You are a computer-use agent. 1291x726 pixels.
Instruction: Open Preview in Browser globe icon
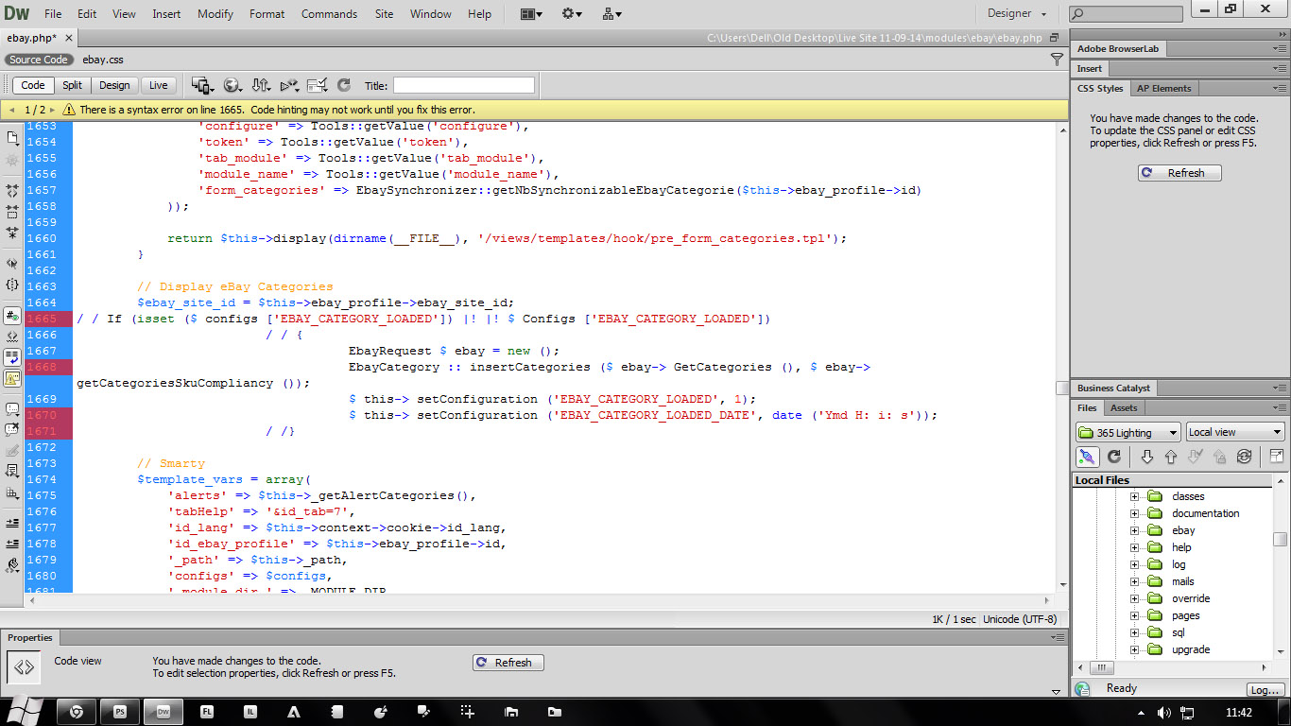pos(231,85)
